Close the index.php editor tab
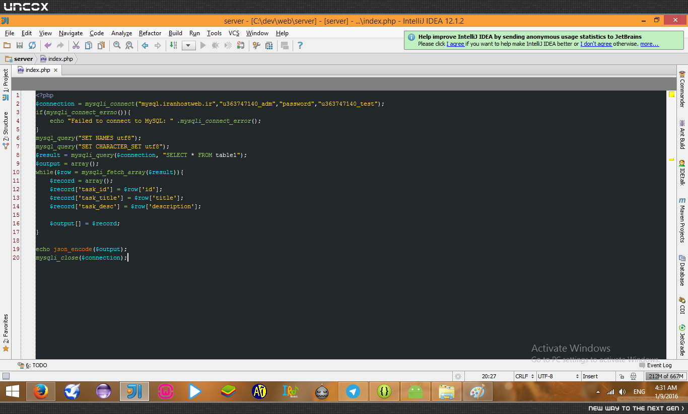The width and height of the screenshot is (688, 414). (x=56, y=70)
